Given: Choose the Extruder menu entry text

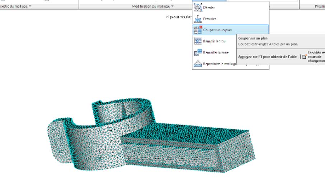Looking at the screenshot, I should click(210, 19).
